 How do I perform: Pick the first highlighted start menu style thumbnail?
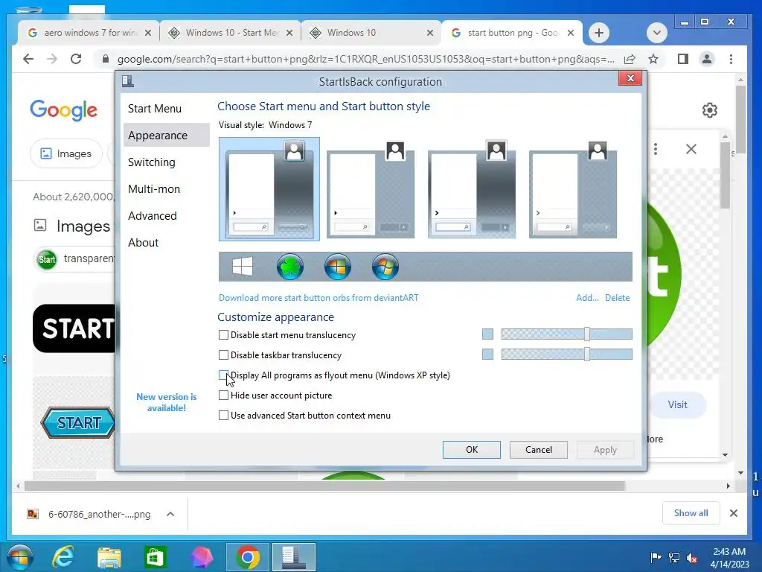(269, 189)
